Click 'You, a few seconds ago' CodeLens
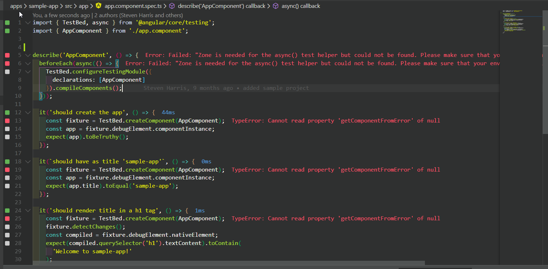 61,15
